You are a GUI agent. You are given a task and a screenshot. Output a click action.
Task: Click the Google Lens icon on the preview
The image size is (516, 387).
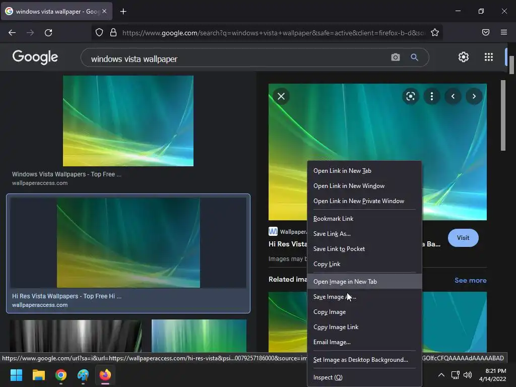pyautogui.click(x=410, y=96)
